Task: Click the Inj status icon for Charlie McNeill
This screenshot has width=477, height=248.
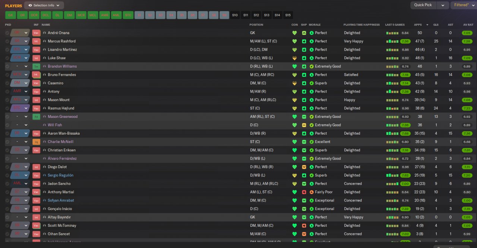Action: (x=36, y=142)
